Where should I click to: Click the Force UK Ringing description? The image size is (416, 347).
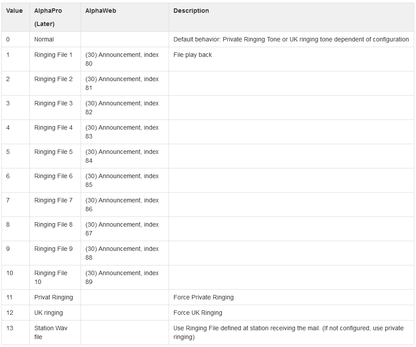point(198,313)
